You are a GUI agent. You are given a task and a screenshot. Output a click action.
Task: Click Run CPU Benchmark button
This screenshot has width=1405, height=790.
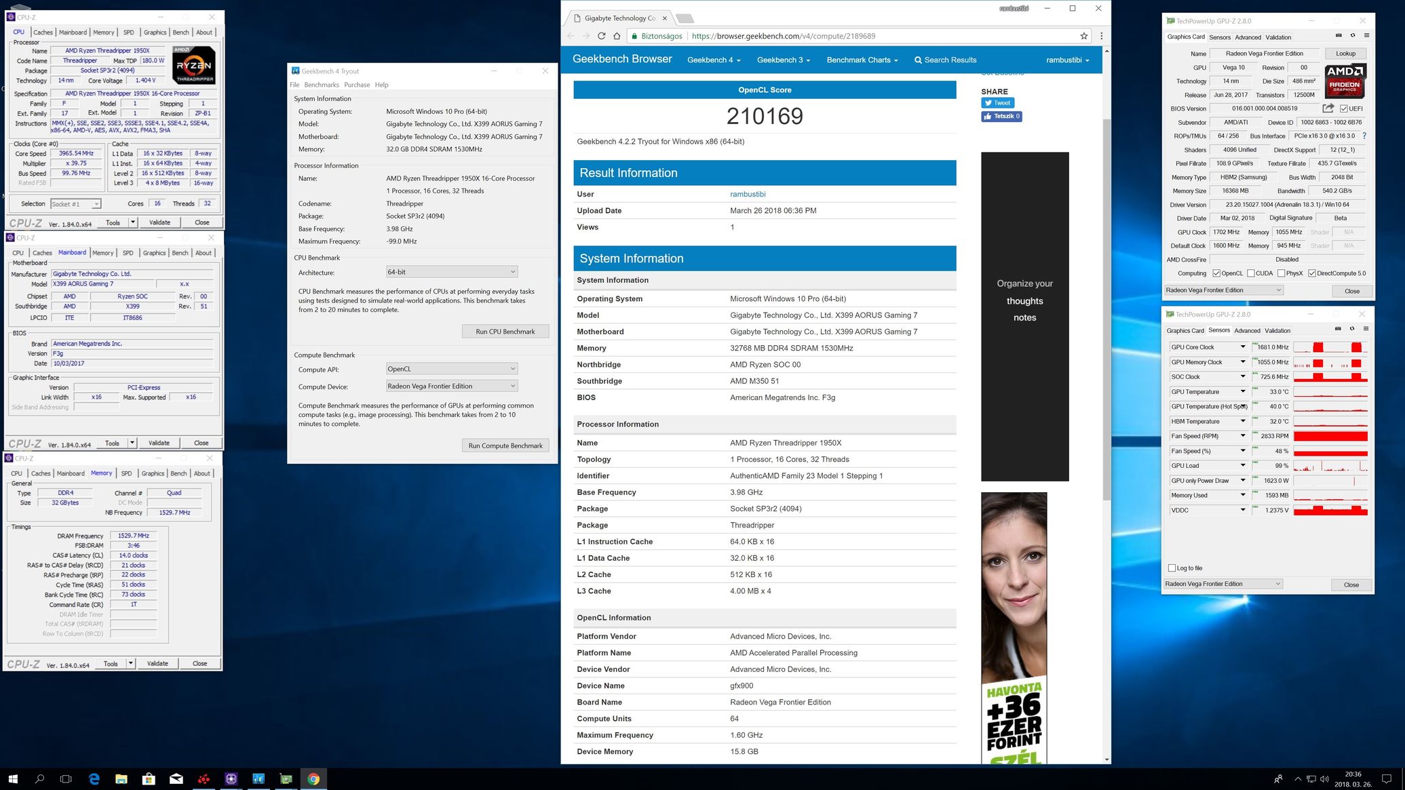505,332
